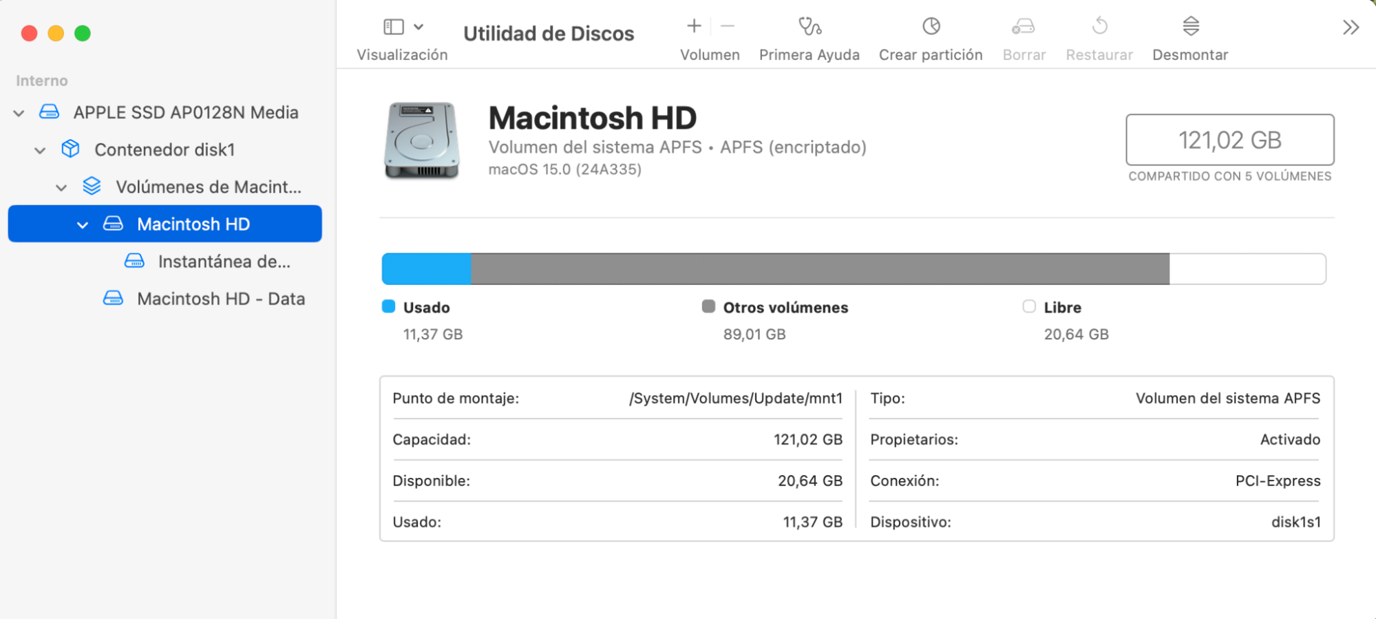1376x619 pixels.
Task: Click the macOS 15.0 (24A335) version text
Action: coord(565,169)
